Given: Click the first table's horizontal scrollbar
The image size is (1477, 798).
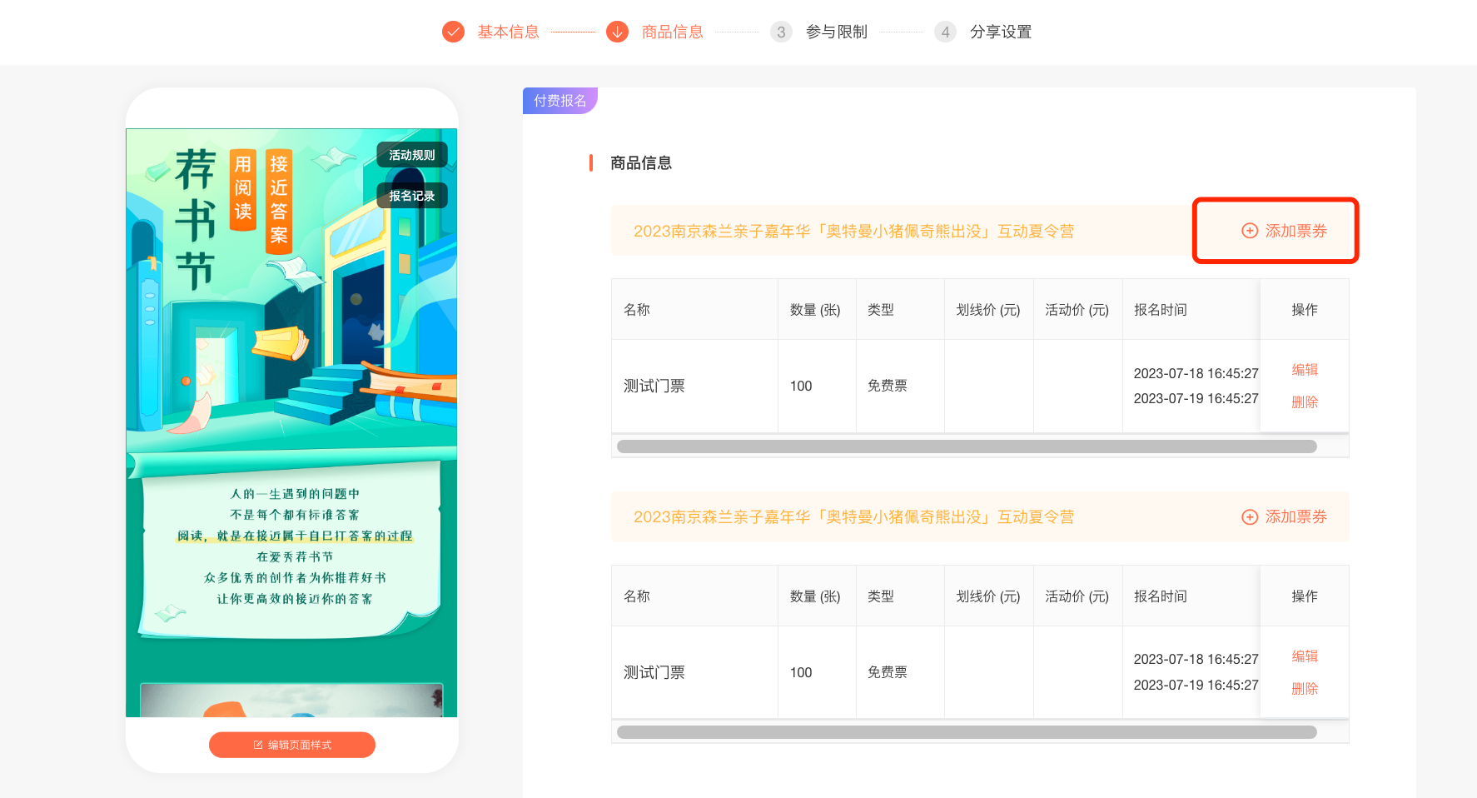Looking at the screenshot, I should 966,446.
